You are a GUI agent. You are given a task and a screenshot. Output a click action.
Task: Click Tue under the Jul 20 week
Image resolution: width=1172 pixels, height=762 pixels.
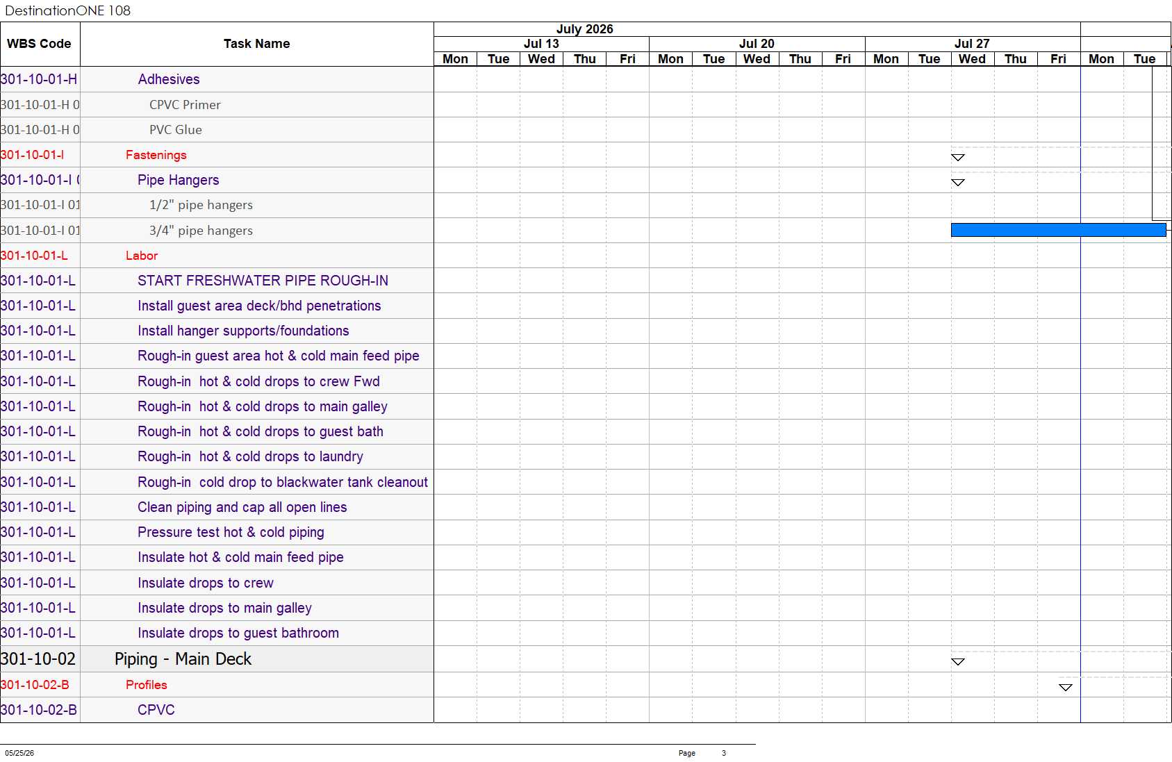[713, 59]
